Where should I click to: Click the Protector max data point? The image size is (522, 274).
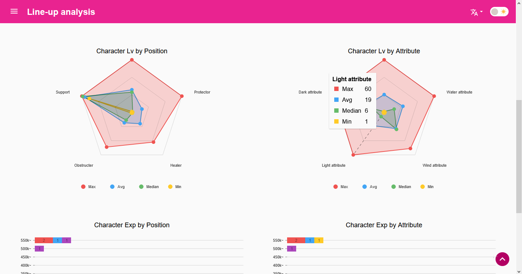[182, 96]
